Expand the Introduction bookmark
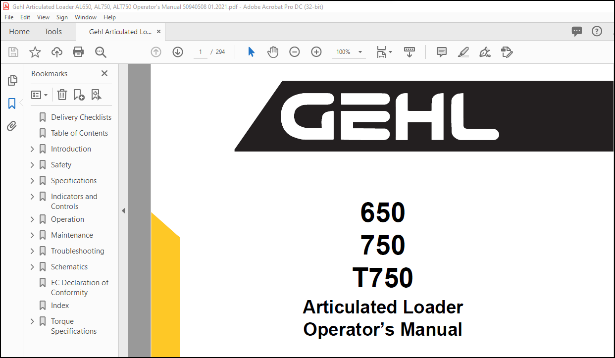Image resolution: width=615 pixels, height=358 pixels. (32, 149)
